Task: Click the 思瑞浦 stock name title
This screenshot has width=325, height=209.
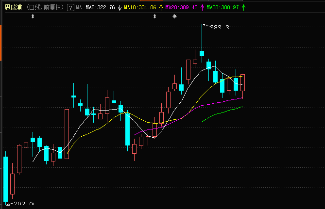Action: point(13,8)
